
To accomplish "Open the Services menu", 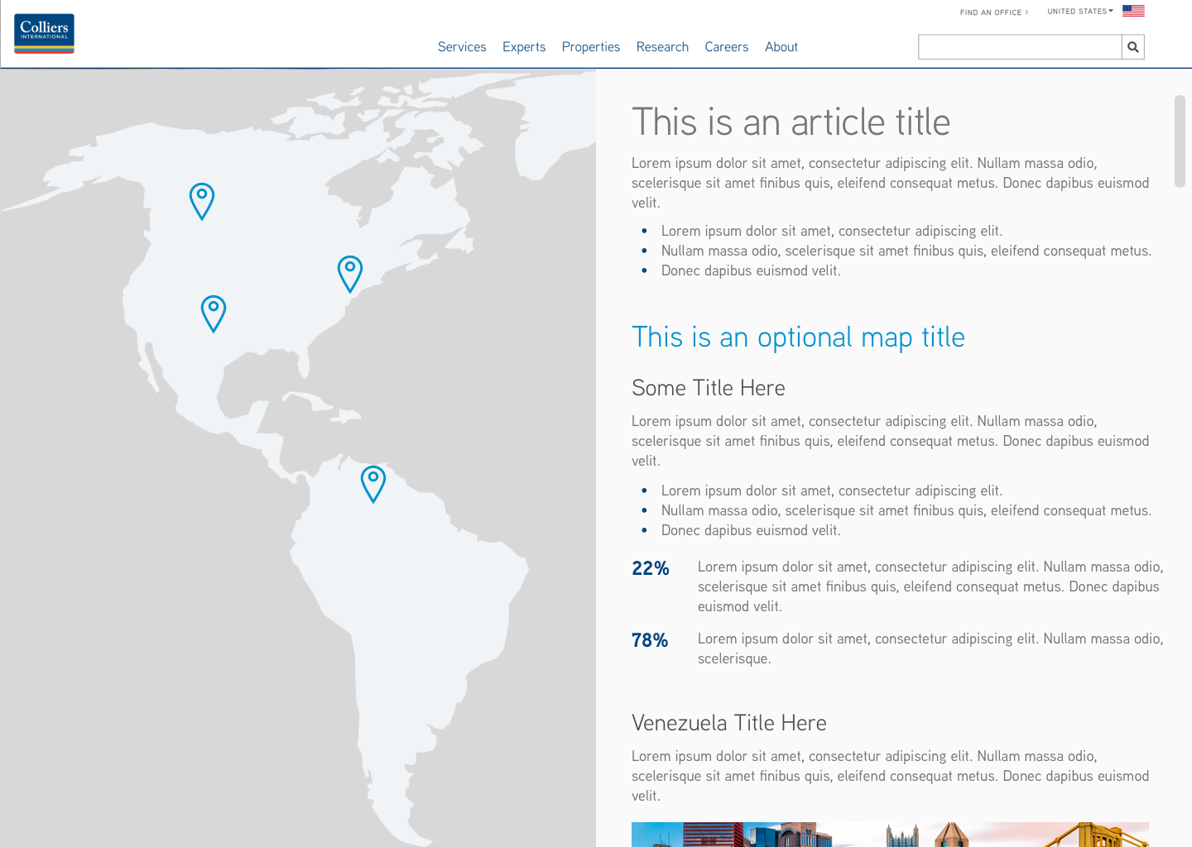I will point(462,47).
